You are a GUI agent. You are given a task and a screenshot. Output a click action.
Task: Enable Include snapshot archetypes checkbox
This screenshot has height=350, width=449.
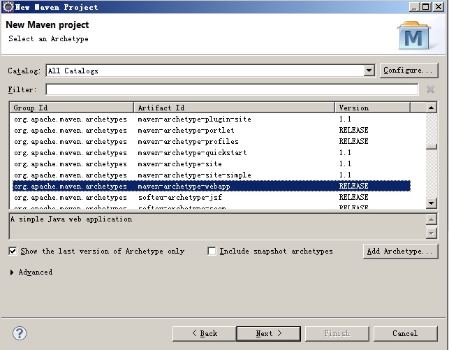[x=212, y=251]
